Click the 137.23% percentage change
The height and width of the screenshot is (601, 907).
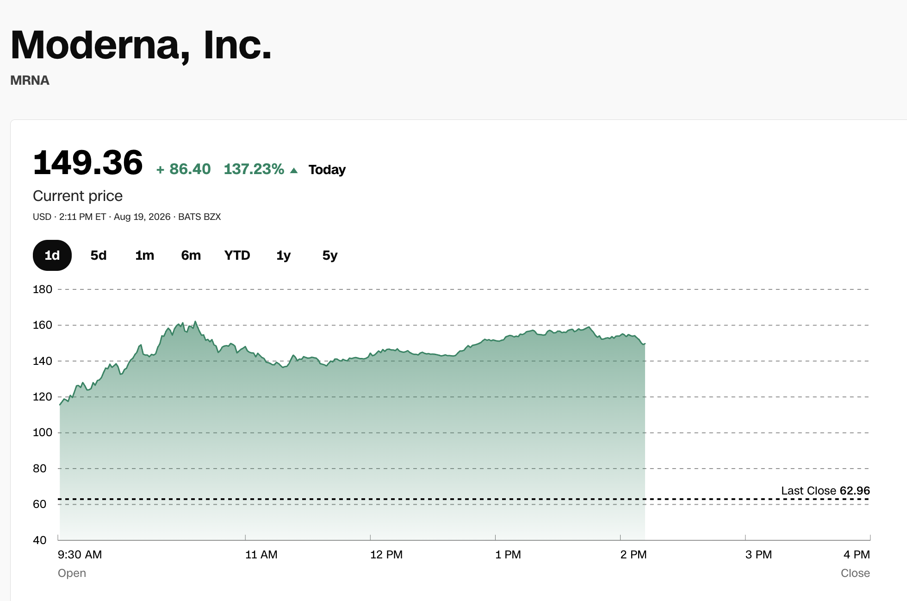coord(254,169)
